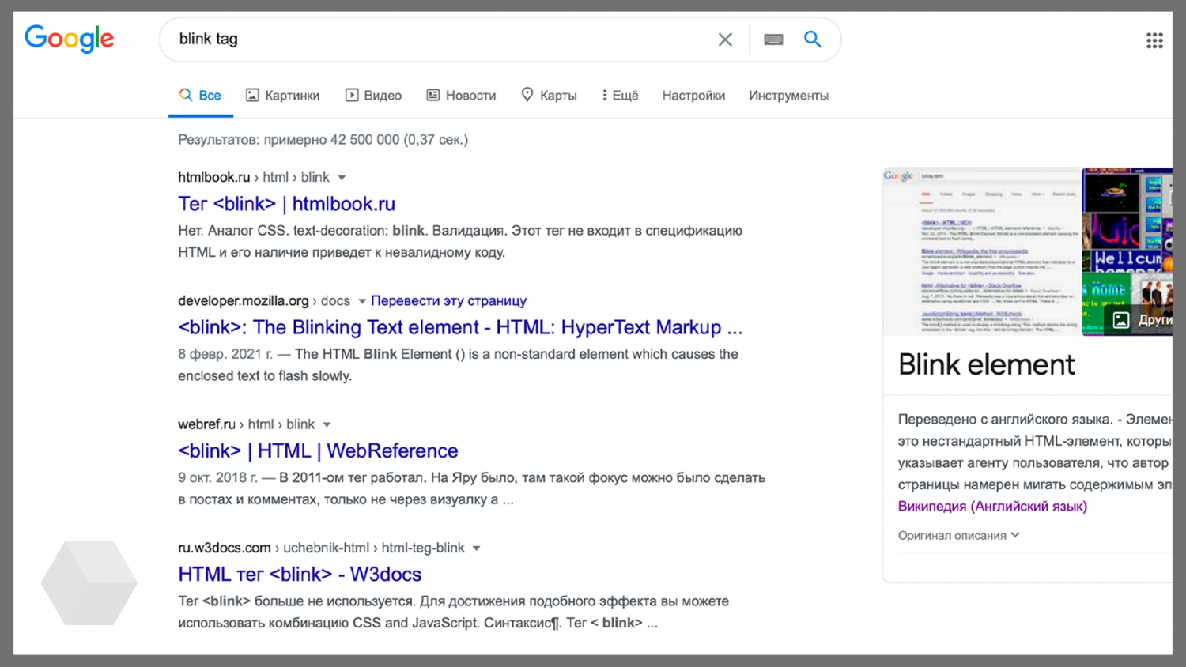This screenshot has height=667, width=1186.
Task: Switch to the Карты tab
Action: coord(549,96)
